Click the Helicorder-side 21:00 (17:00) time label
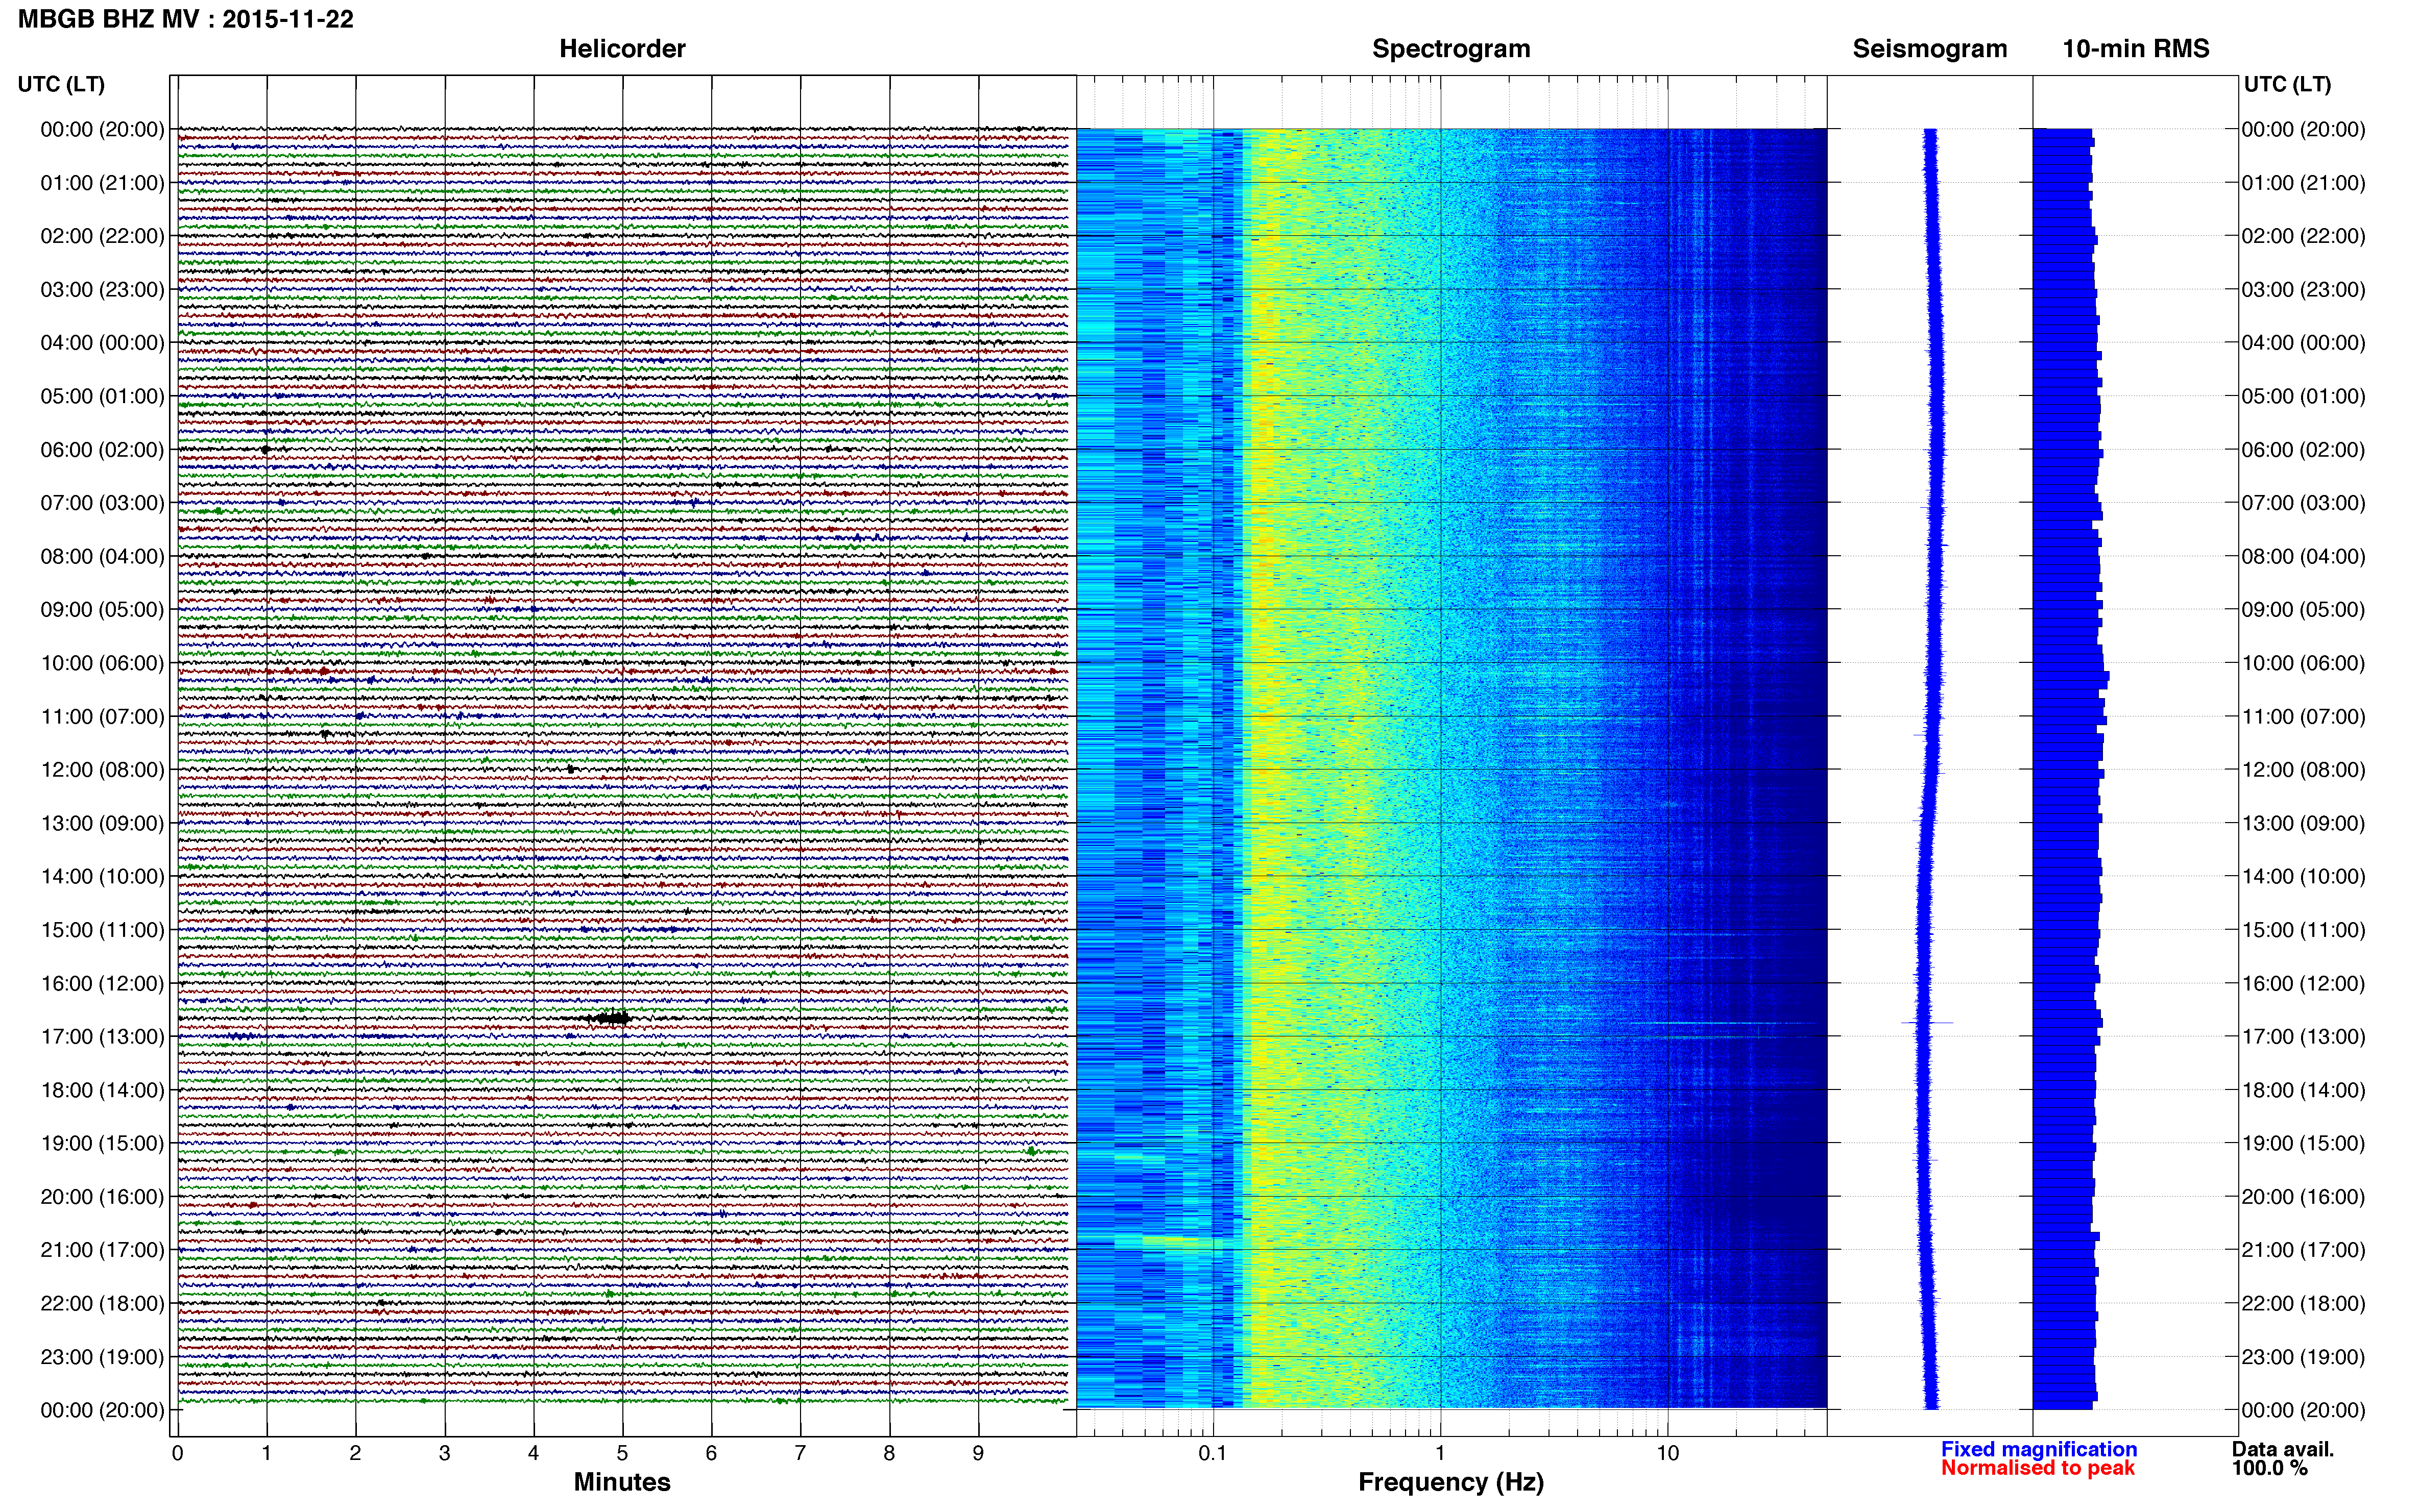The image size is (2420, 1512). (x=102, y=1250)
